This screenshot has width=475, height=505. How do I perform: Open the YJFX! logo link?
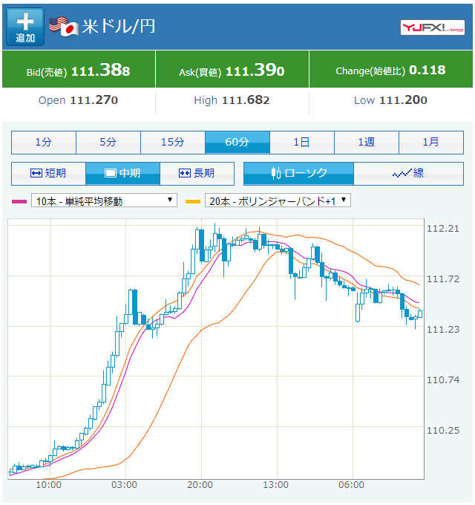tap(433, 27)
